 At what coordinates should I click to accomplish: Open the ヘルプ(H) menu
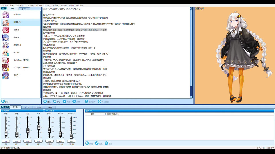coord(79,5)
